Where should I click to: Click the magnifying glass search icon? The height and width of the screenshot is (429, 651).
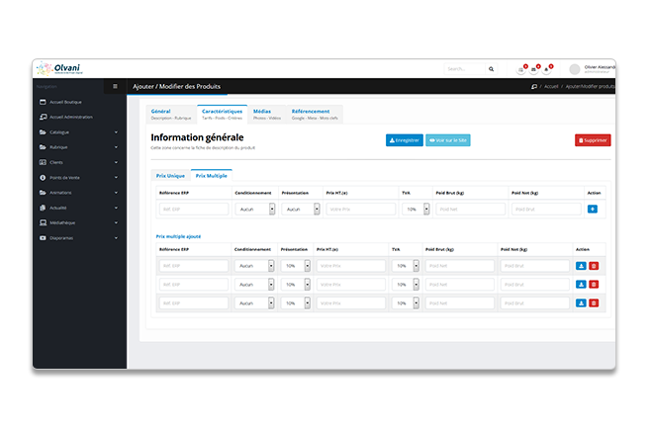click(491, 69)
